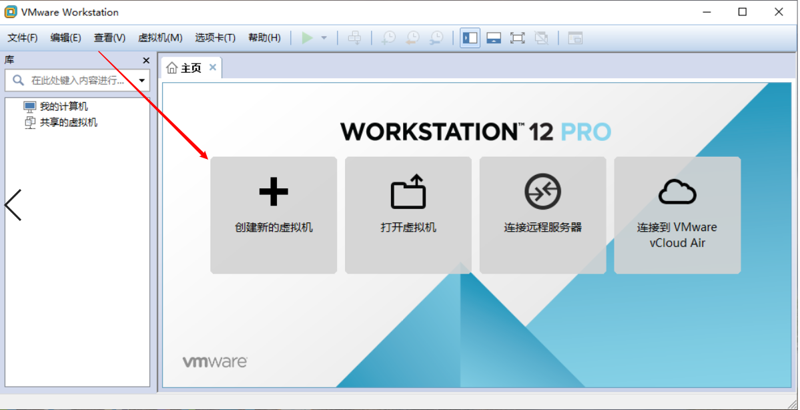
Task: Open the 查看(V) menu
Action: coord(109,38)
